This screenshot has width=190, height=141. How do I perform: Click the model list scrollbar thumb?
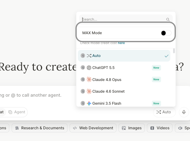pyautogui.click(x=174, y=51)
